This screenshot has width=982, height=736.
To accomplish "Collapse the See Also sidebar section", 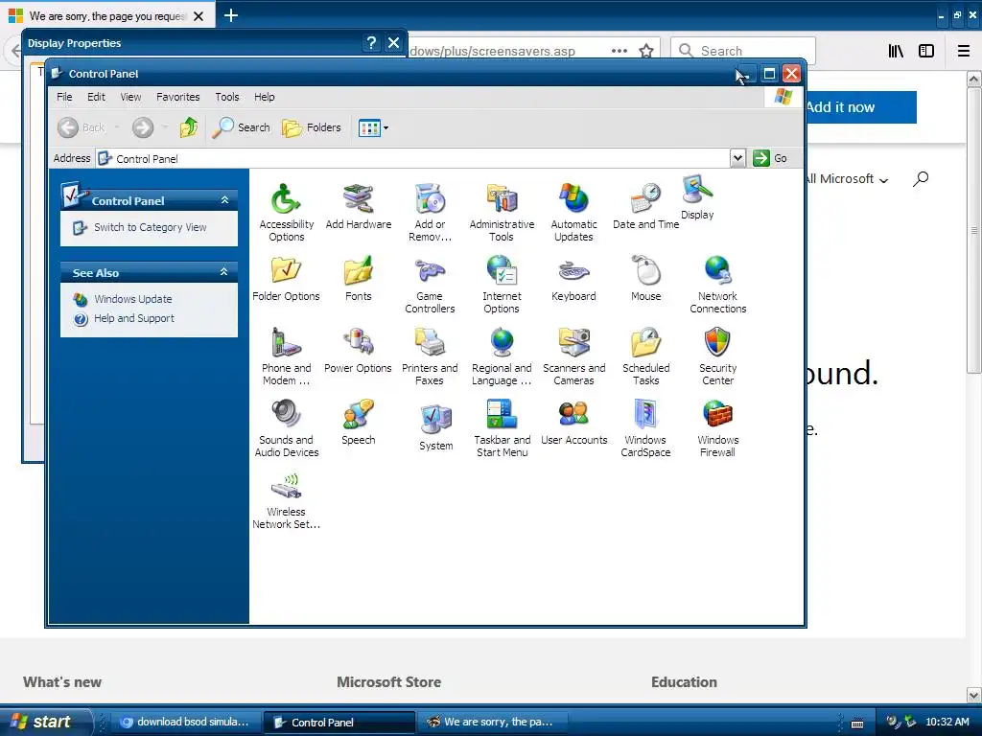I will (x=224, y=272).
